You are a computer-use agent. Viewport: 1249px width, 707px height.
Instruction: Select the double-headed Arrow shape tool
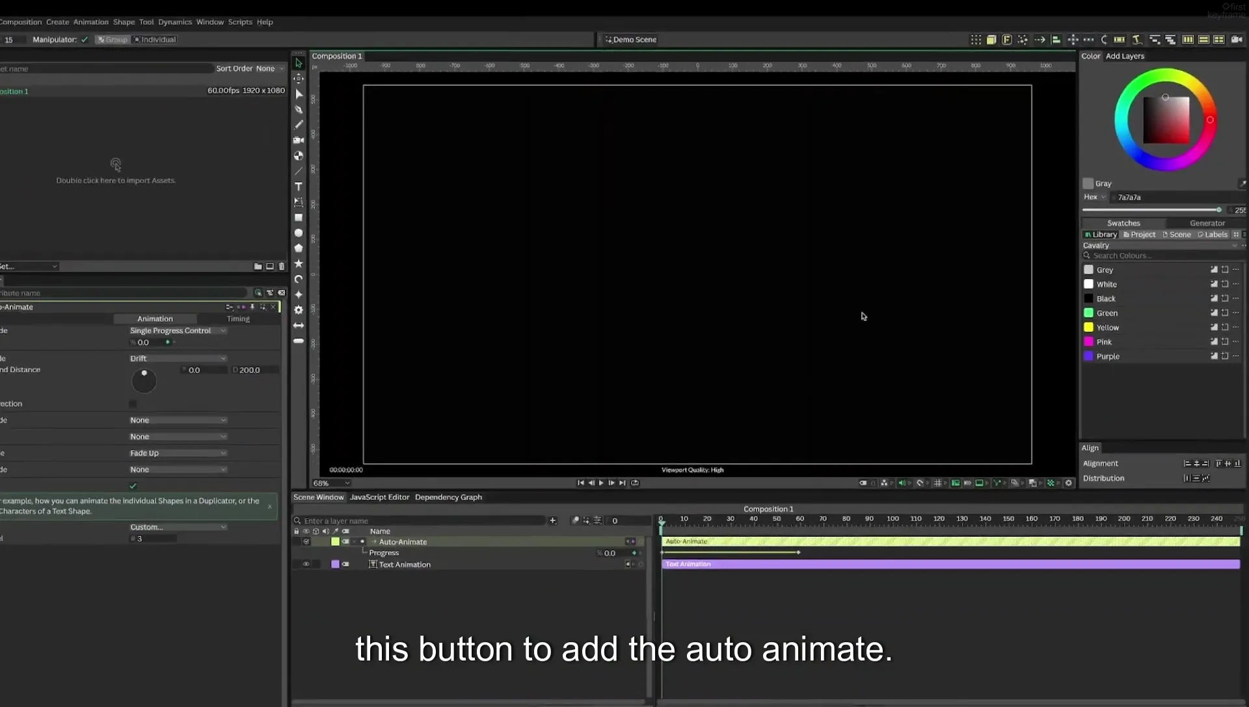[299, 326]
